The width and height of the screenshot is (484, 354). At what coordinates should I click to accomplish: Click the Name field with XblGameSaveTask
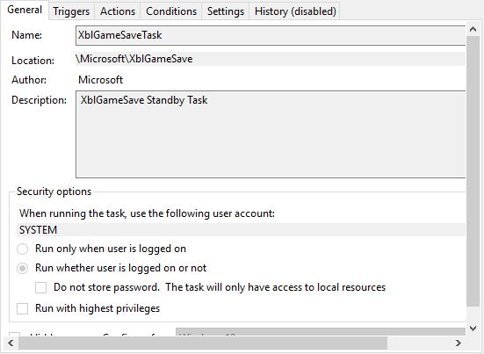(x=271, y=35)
